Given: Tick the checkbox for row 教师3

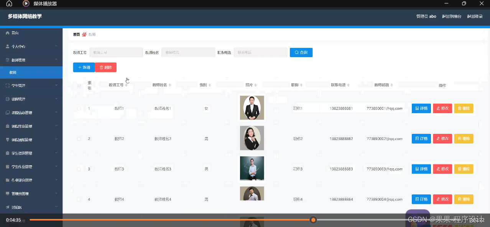Looking at the screenshot, I should pyautogui.click(x=79, y=169).
